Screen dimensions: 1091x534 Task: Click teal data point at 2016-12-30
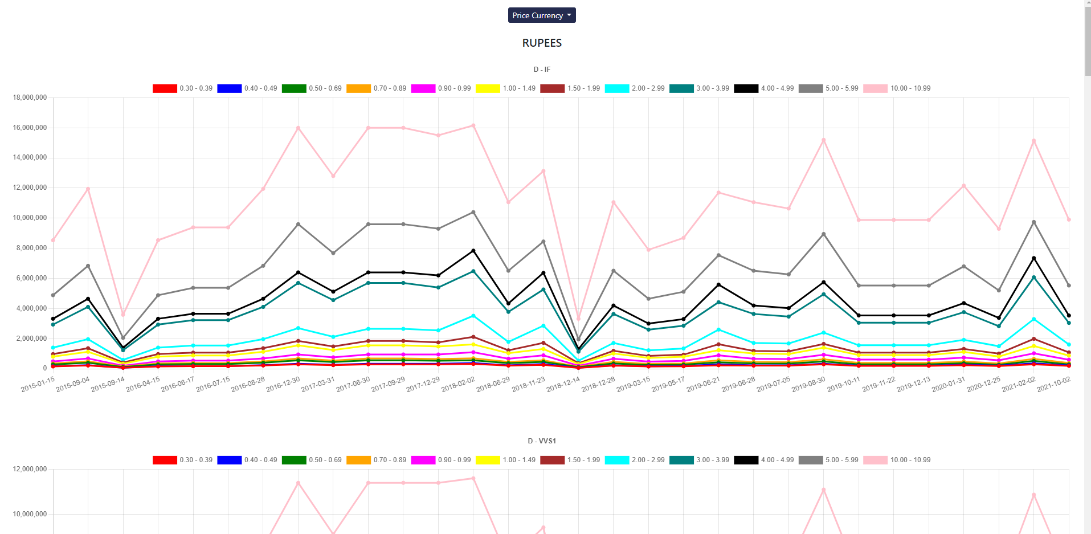[298, 283]
